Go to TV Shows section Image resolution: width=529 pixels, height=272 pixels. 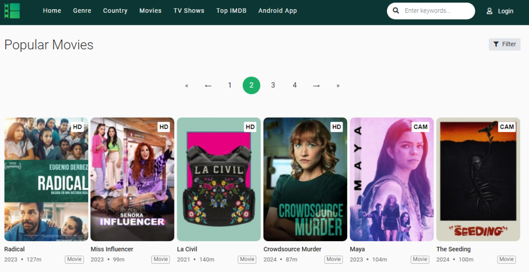tap(189, 11)
